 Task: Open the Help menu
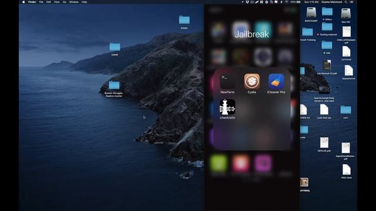coord(84,2)
